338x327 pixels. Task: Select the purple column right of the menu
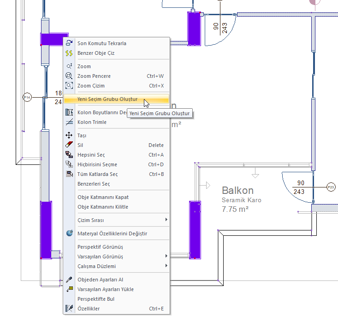coord(195,229)
